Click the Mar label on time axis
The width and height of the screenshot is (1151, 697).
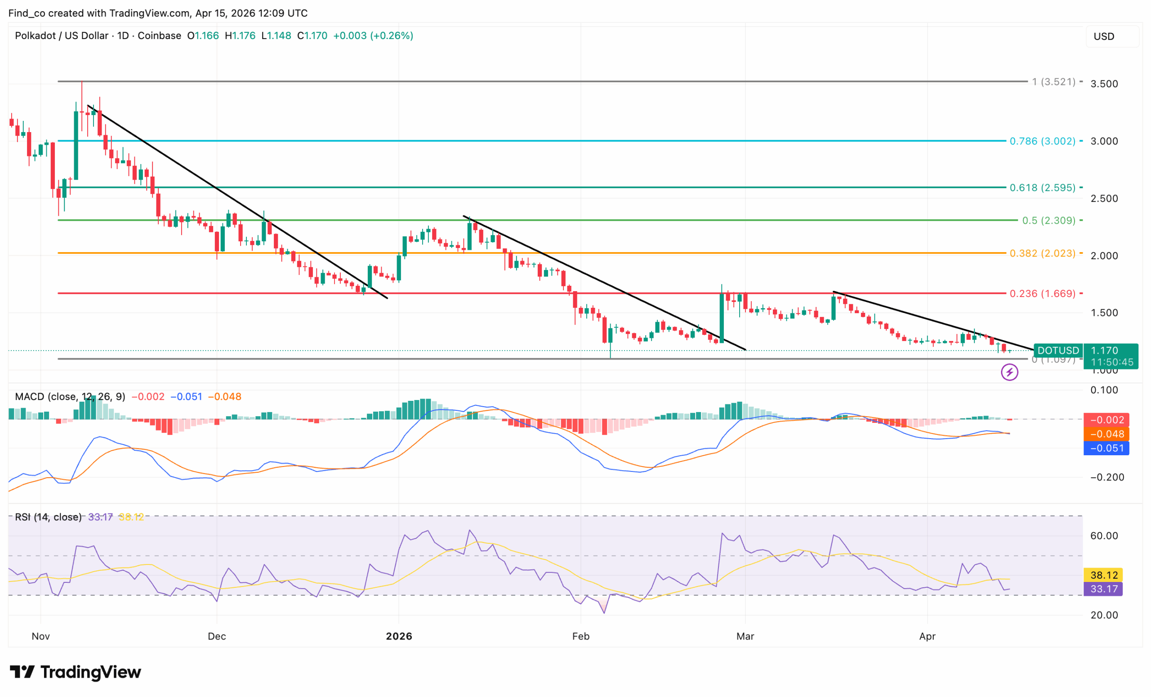745,636
